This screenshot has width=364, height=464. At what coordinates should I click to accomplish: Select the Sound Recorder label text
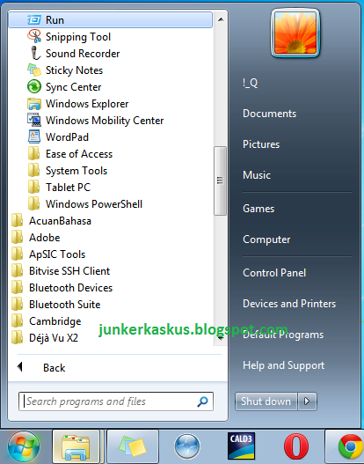83,54
